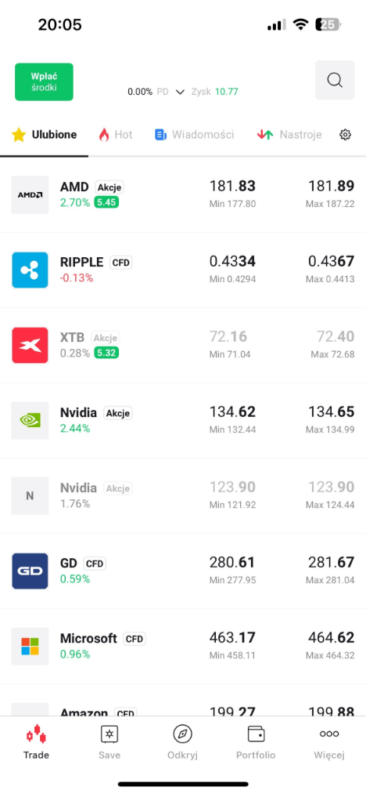Switch to the Hot tab

pos(115,135)
